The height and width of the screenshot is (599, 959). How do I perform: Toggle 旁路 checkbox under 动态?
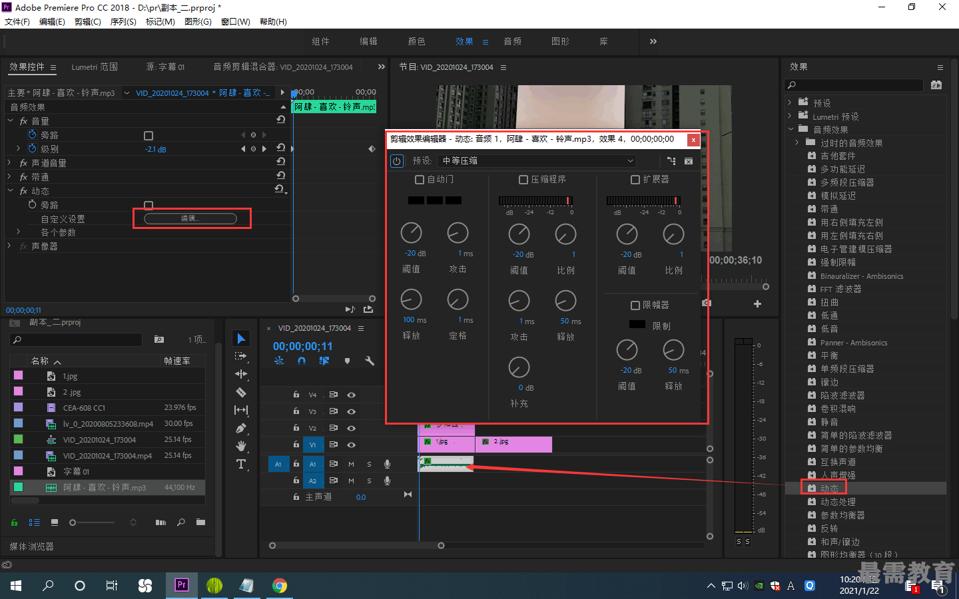pos(149,205)
